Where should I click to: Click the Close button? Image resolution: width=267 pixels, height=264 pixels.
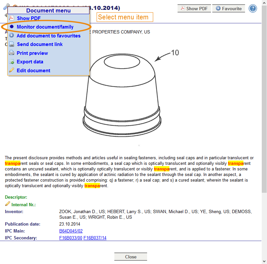pyautogui.click(x=131, y=257)
